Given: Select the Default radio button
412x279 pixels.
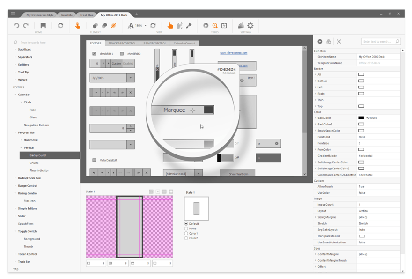Looking at the screenshot, I should click(x=186, y=224).
